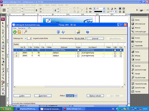Switch to Eingabeaufforderung in the taskbar
Image resolution: width=149 pixels, height=111 pixels.
(27, 109)
